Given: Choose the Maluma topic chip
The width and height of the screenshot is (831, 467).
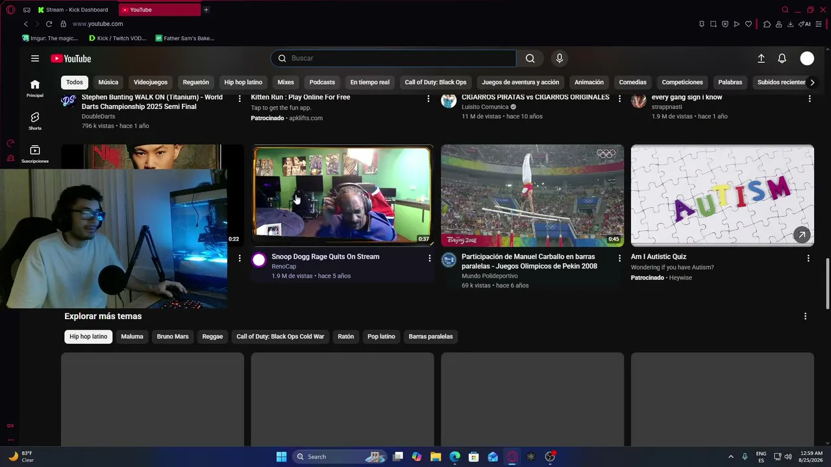Looking at the screenshot, I should 132,337.
